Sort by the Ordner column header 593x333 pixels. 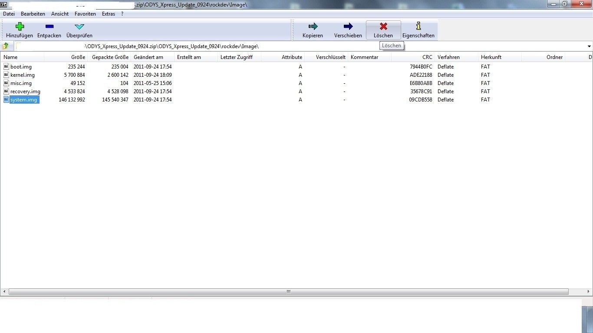coord(543,57)
